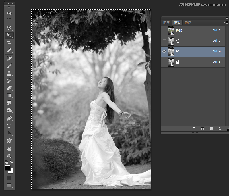Select the Move tool
Image resolution: width=229 pixels, height=196 pixels.
coord(9,13)
